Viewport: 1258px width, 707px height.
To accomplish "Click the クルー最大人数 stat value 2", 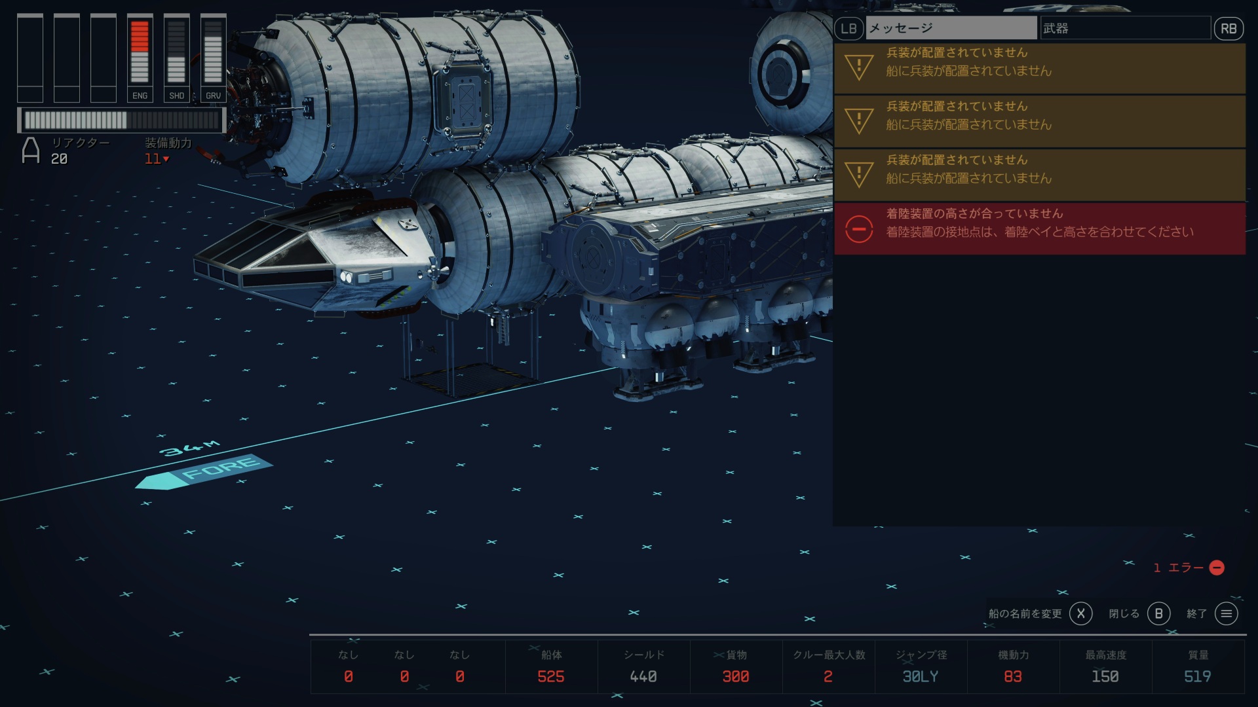I will point(828,676).
